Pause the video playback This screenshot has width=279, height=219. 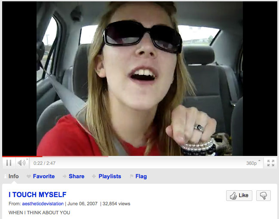pos(9,163)
